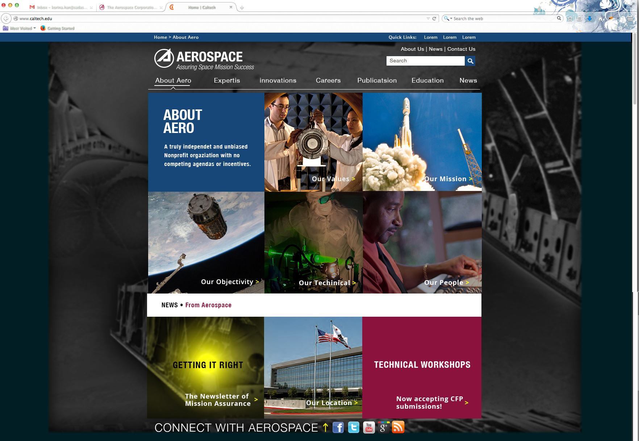Open the Our Objectivity satellite image tile

(x=206, y=242)
